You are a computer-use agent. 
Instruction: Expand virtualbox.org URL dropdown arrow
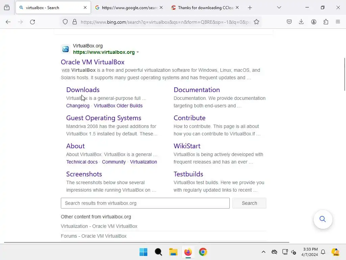click(x=138, y=52)
